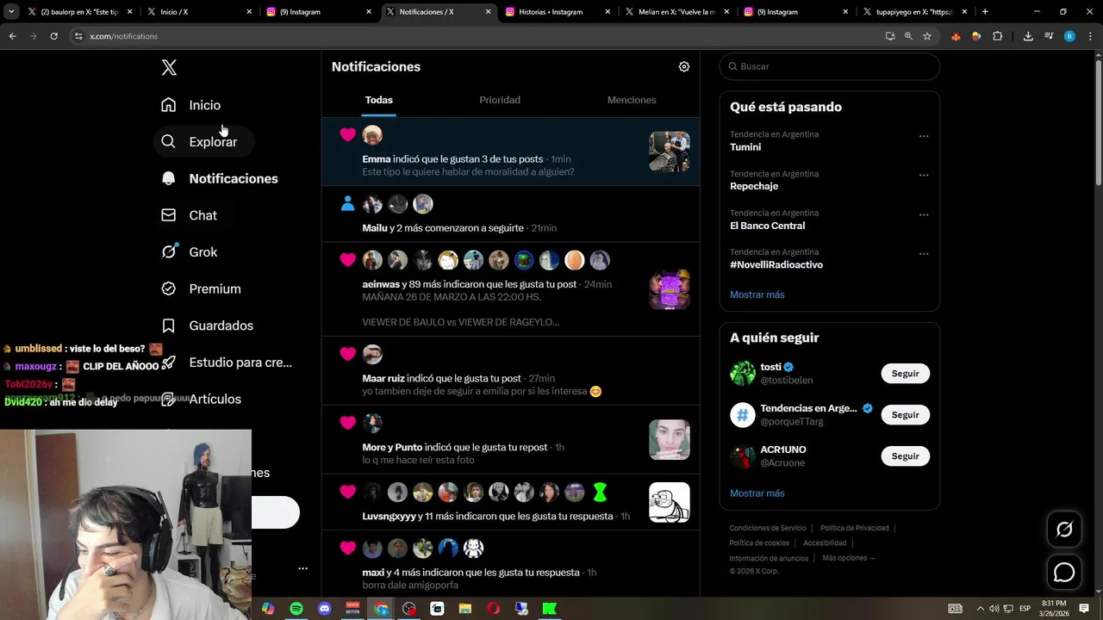Open Emma's like notification
The image size is (1103, 620).
pos(511,152)
